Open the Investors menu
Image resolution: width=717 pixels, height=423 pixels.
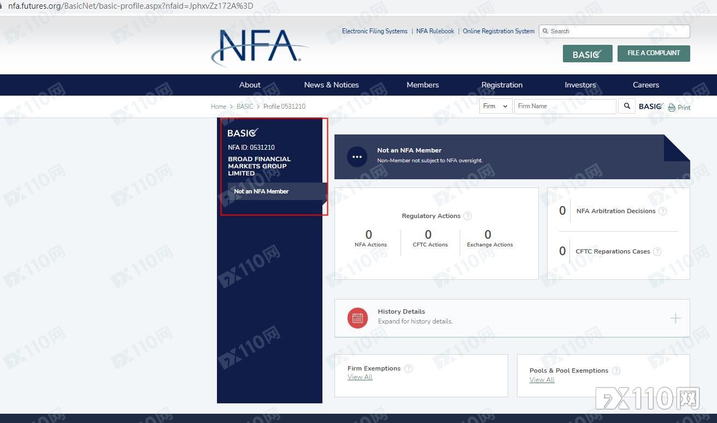click(x=580, y=85)
